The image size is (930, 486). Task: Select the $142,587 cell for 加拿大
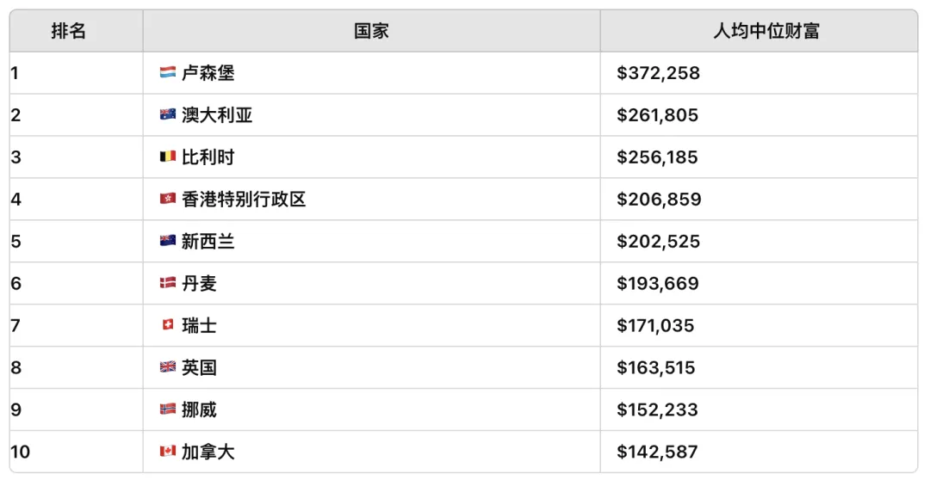[x=759, y=452]
